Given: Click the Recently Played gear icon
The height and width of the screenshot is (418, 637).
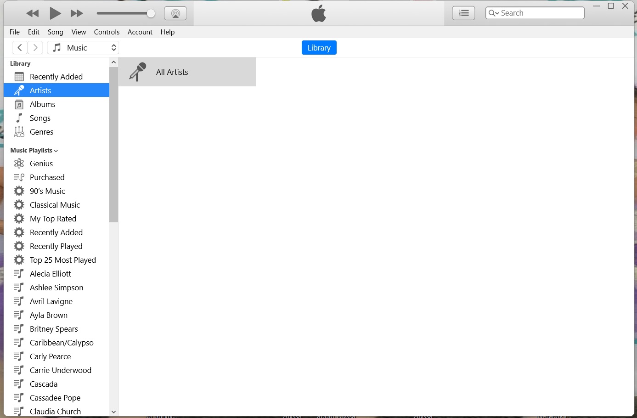Looking at the screenshot, I should pyautogui.click(x=19, y=246).
